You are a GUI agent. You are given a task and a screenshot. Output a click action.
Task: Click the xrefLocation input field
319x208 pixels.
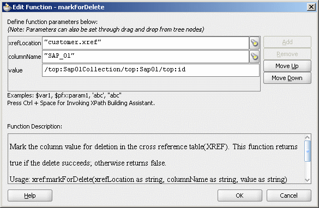(146, 43)
